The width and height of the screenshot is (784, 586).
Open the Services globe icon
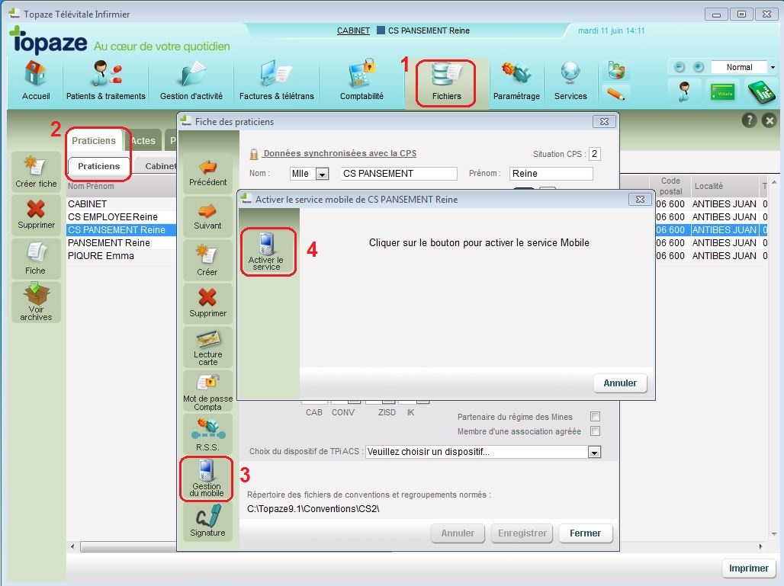(570, 81)
